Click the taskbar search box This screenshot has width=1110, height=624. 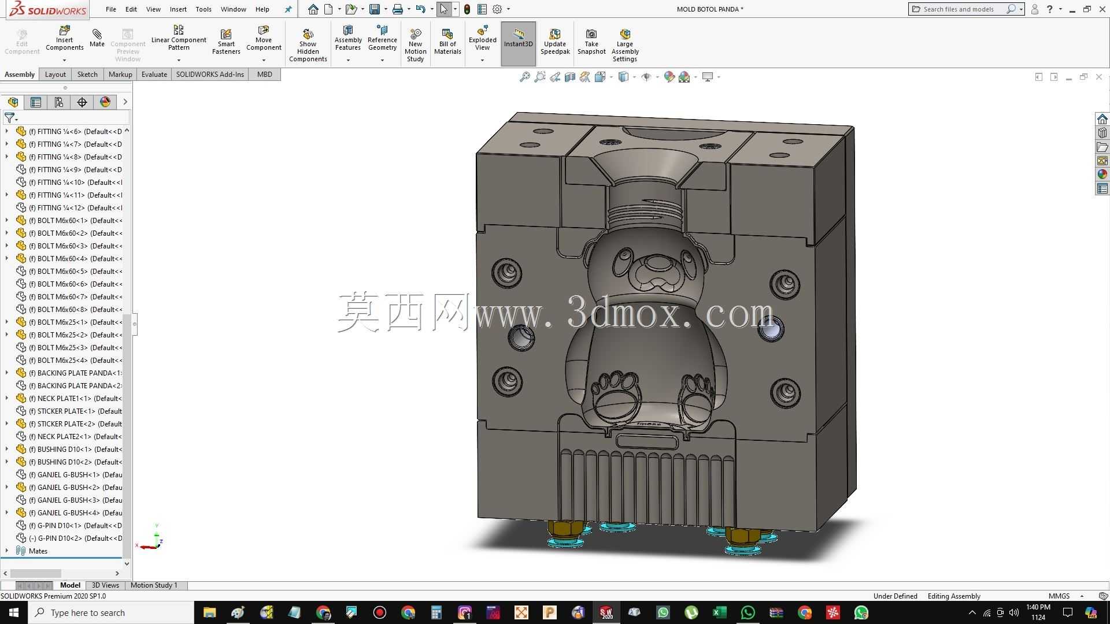[111, 612]
